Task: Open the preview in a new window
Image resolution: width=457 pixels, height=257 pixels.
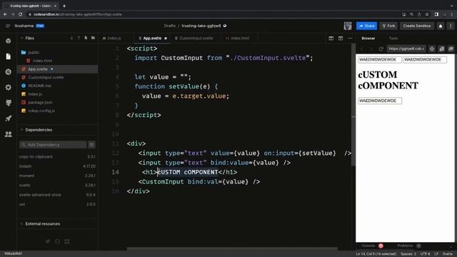Action: [442, 49]
